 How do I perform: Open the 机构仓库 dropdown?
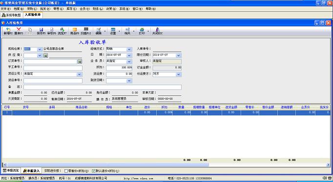coord(40,49)
